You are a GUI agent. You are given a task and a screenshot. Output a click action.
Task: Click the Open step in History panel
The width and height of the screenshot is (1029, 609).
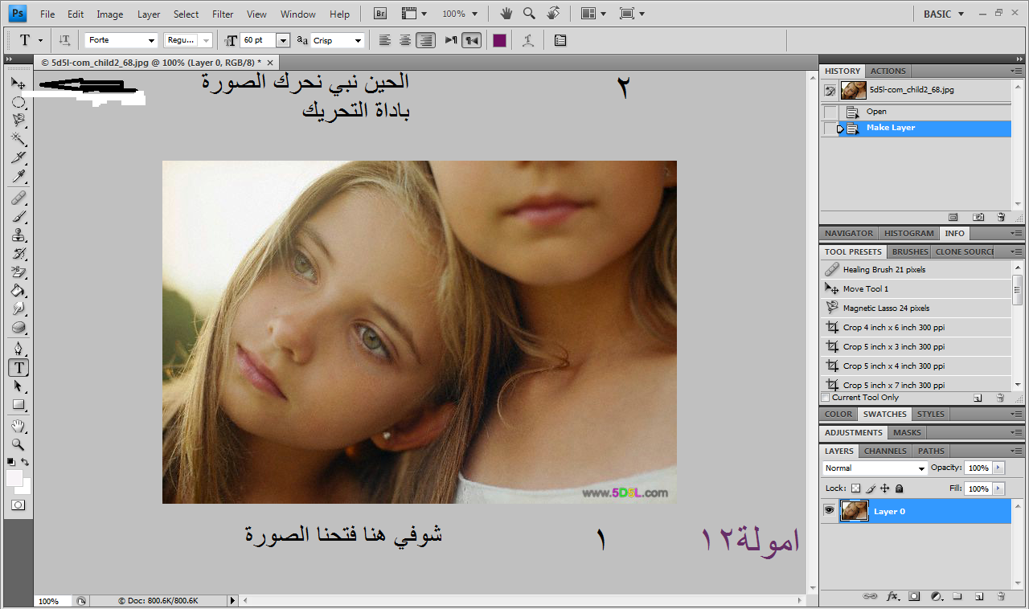click(876, 112)
